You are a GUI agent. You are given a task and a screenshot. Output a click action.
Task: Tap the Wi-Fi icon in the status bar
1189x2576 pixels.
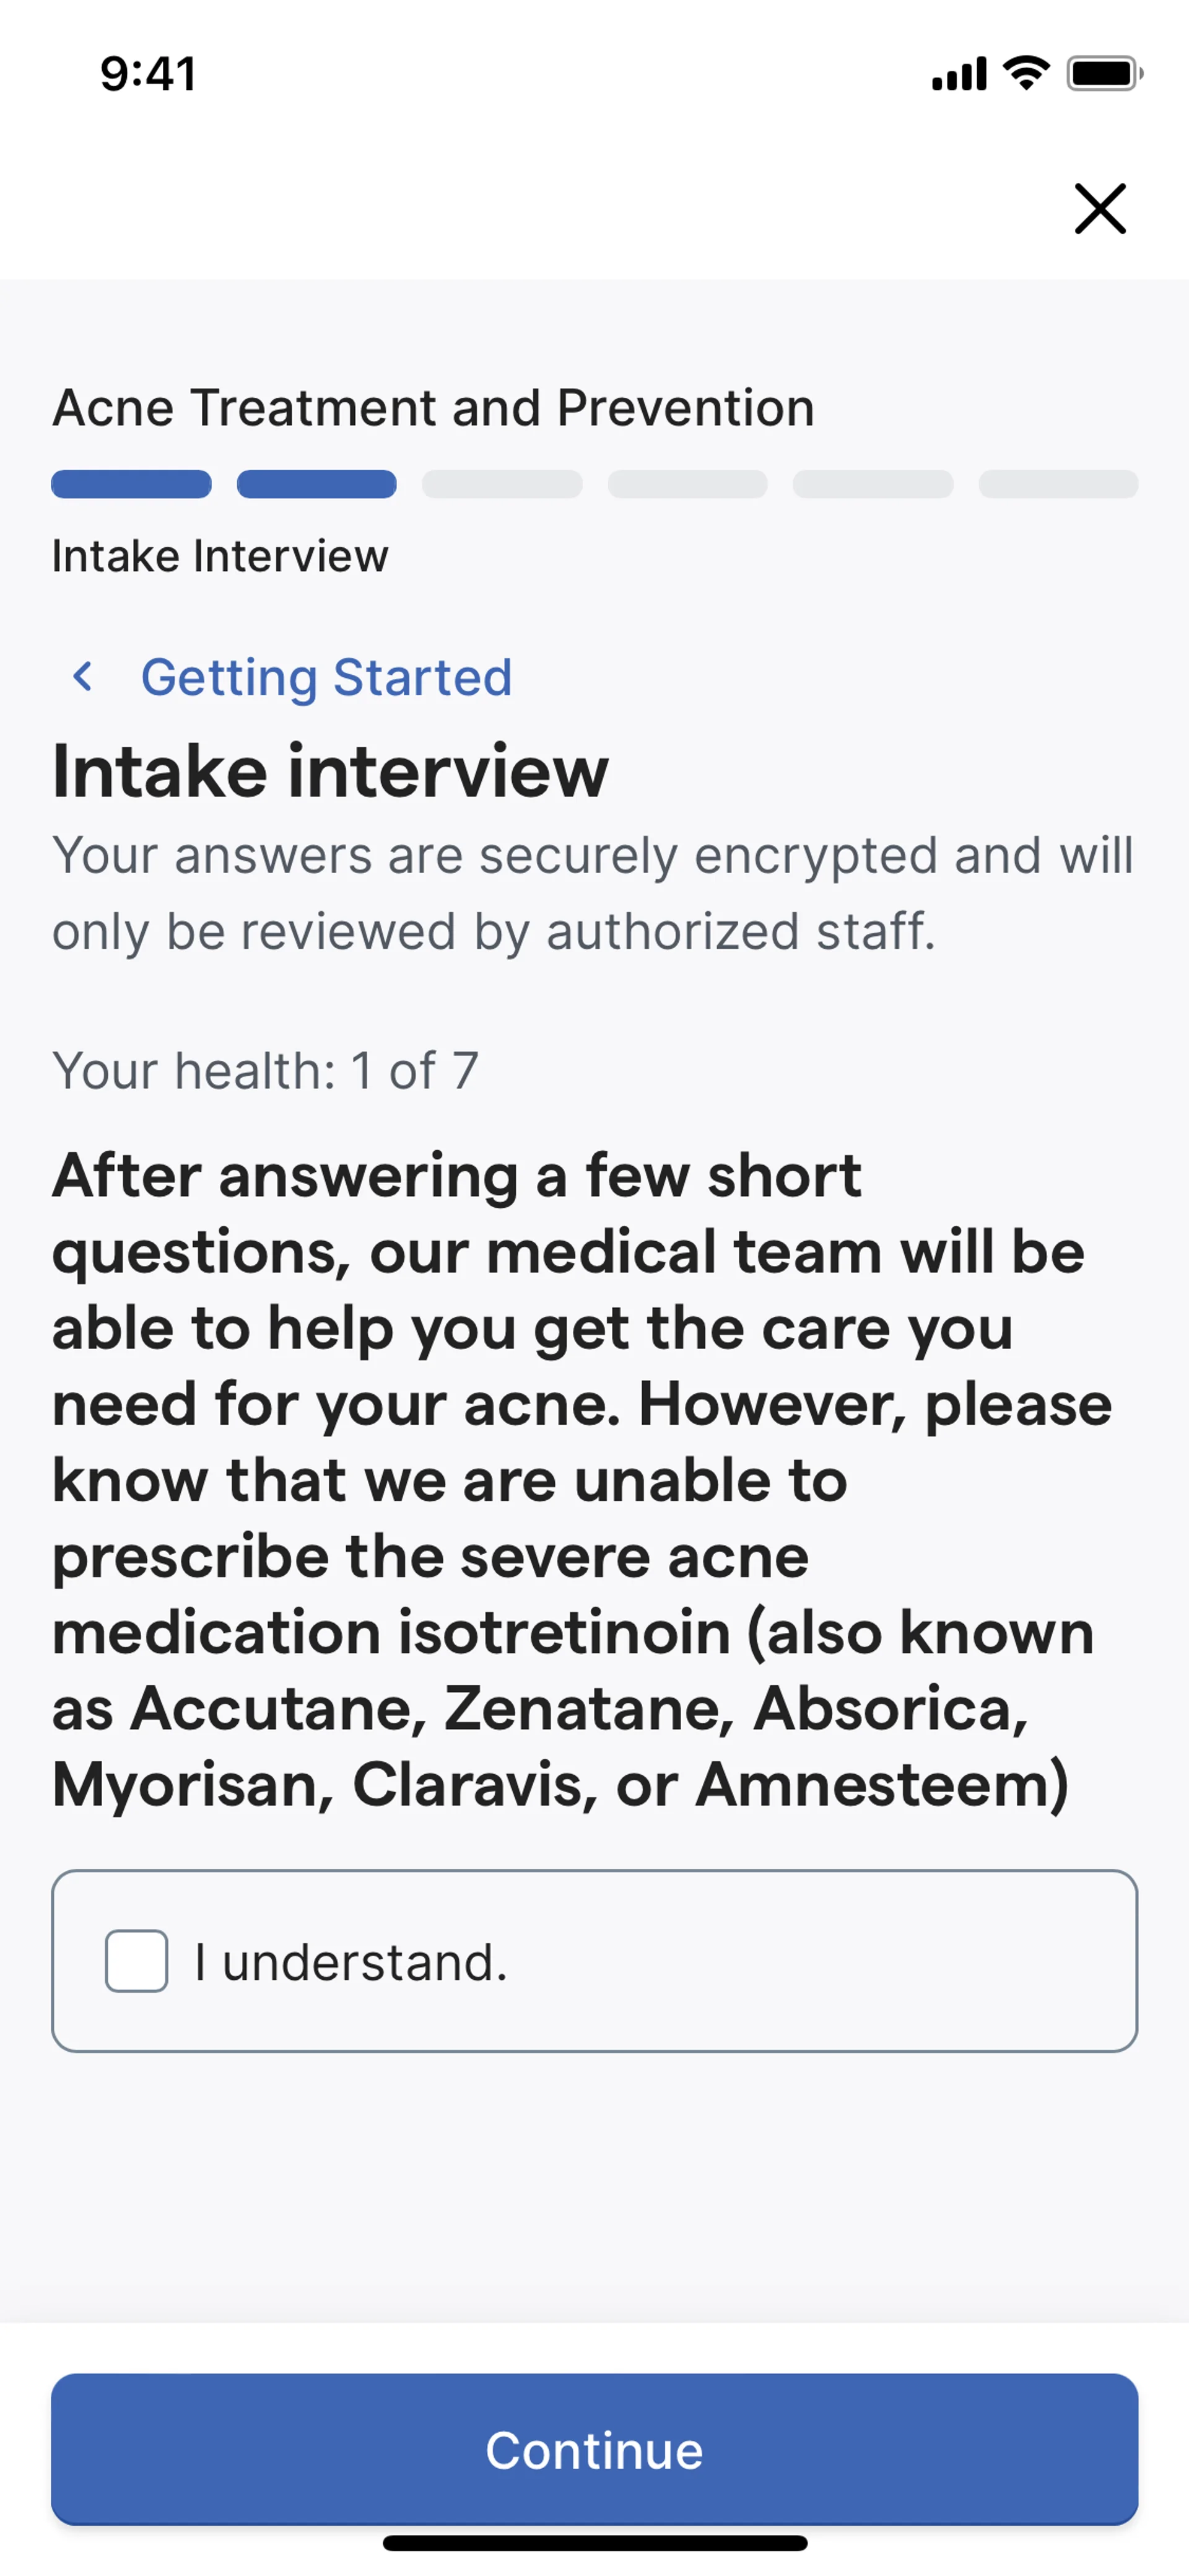coord(1025,73)
